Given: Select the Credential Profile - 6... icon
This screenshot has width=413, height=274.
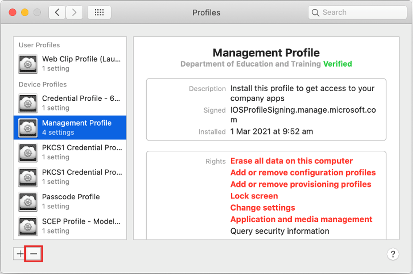Looking at the screenshot, I should pos(28,103).
